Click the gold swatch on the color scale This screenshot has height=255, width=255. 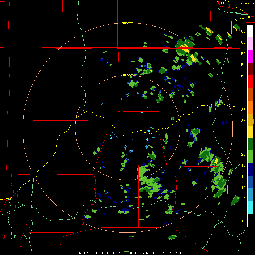pyautogui.click(x=250, y=120)
